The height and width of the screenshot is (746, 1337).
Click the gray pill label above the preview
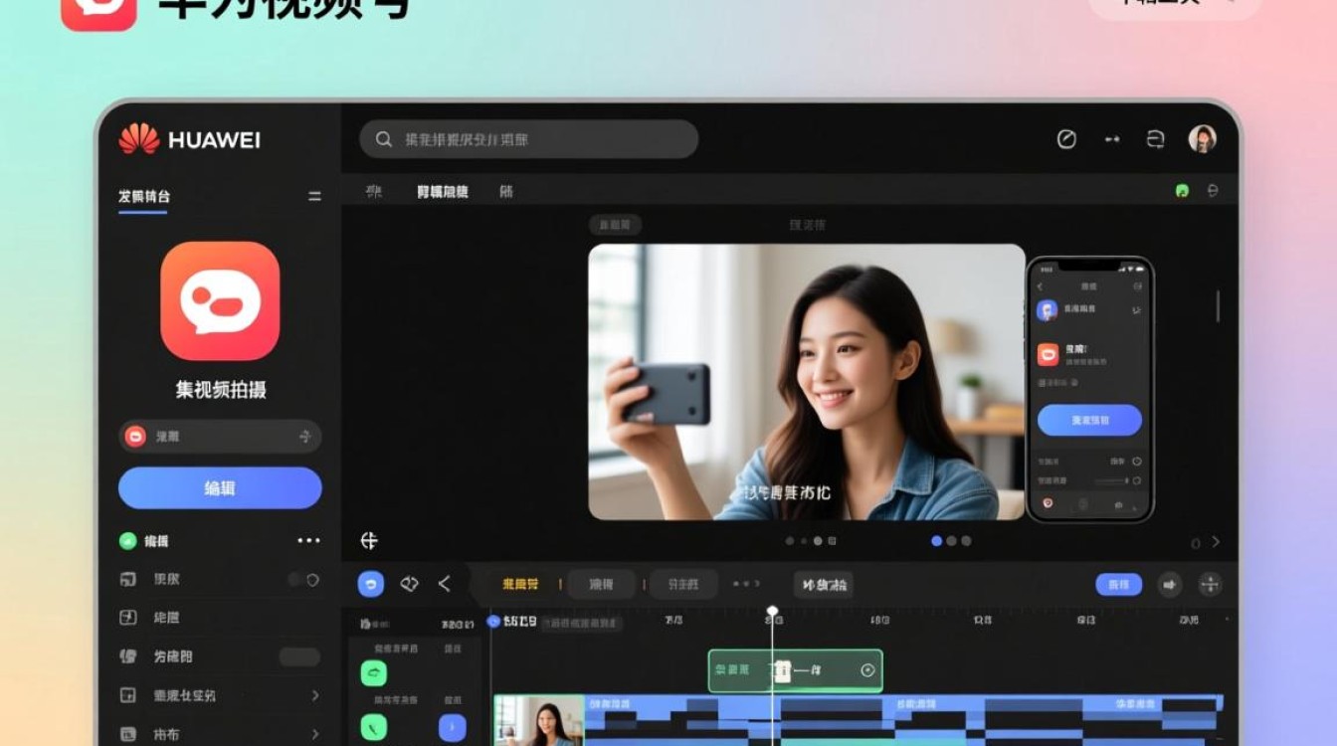point(615,225)
